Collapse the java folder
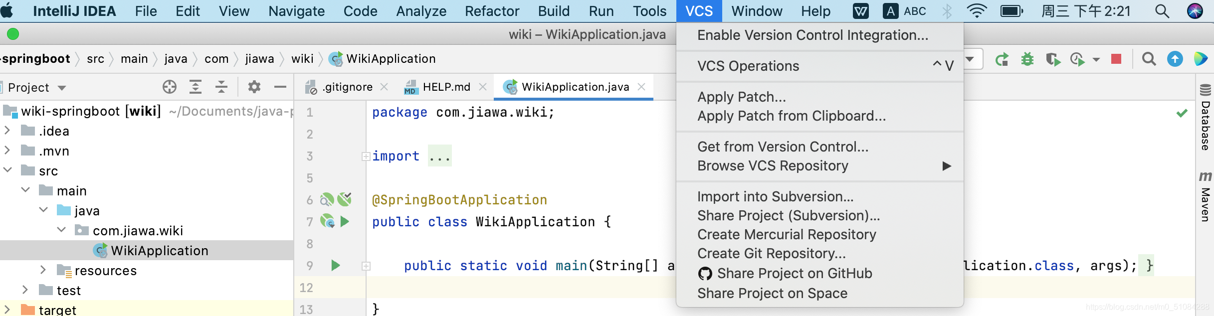 (x=43, y=210)
